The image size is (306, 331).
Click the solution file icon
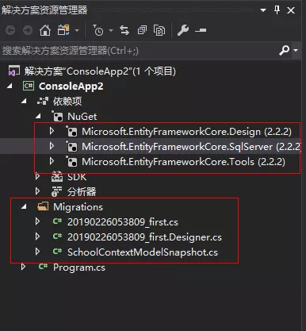tap(14, 71)
